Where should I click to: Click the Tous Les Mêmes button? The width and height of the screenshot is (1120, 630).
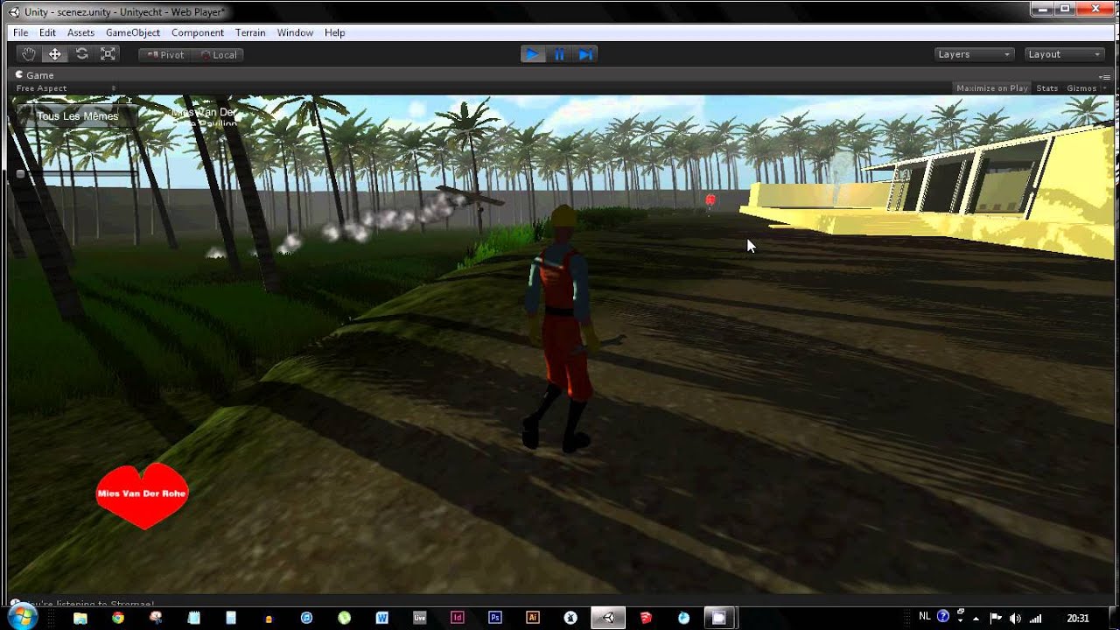tap(77, 115)
